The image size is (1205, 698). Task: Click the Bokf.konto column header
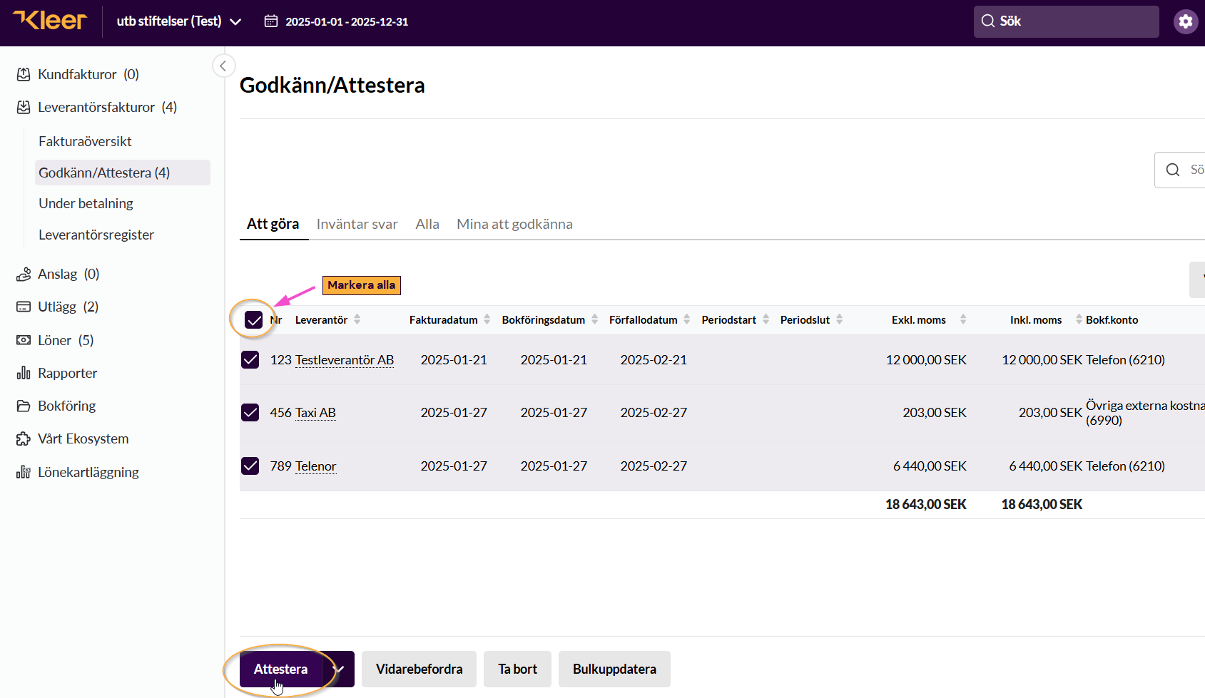click(1112, 320)
